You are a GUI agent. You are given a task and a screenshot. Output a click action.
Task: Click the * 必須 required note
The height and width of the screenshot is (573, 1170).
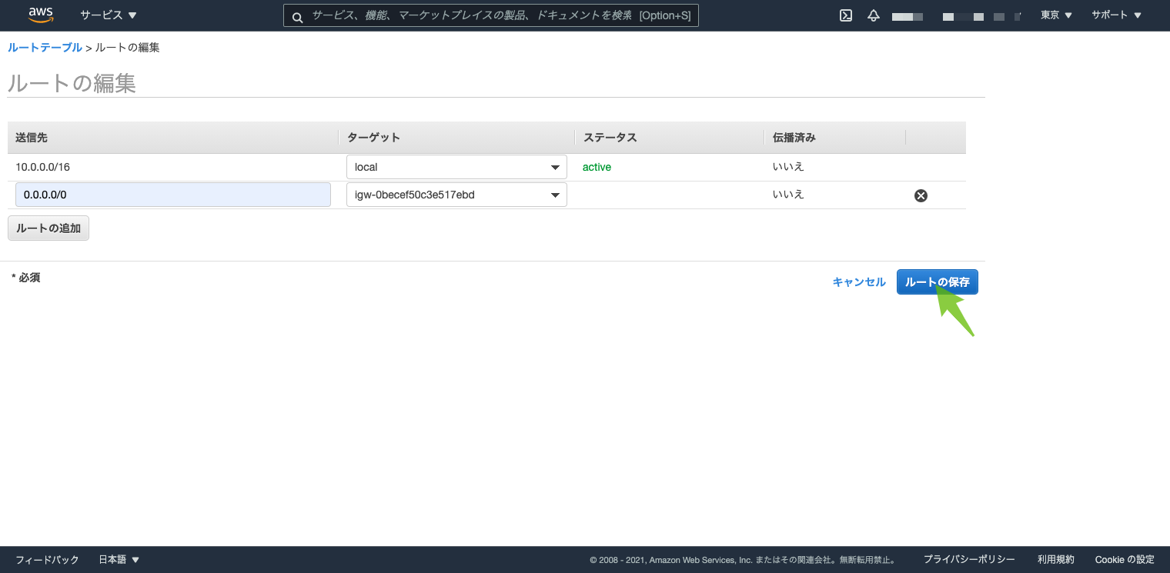point(25,278)
